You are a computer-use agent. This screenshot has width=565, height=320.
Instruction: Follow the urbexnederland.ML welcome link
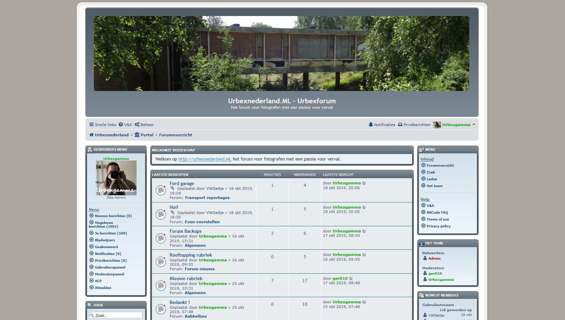pyautogui.click(x=205, y=159)
